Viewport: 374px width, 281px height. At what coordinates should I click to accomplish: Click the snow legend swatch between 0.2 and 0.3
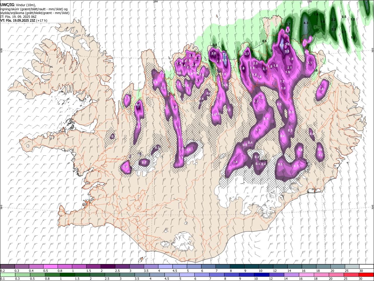pyautogui.click(x=7, y=267)
